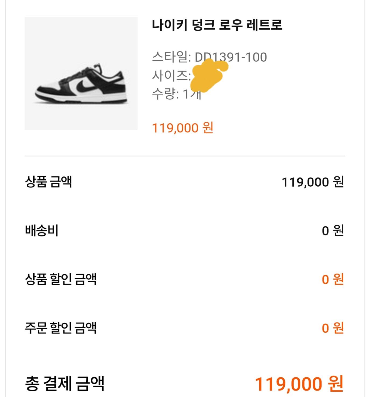This screenshot has height=397, width=378.
Task: Select the 상품 금액 value of 119,000 원
Action: coord(313,182)
